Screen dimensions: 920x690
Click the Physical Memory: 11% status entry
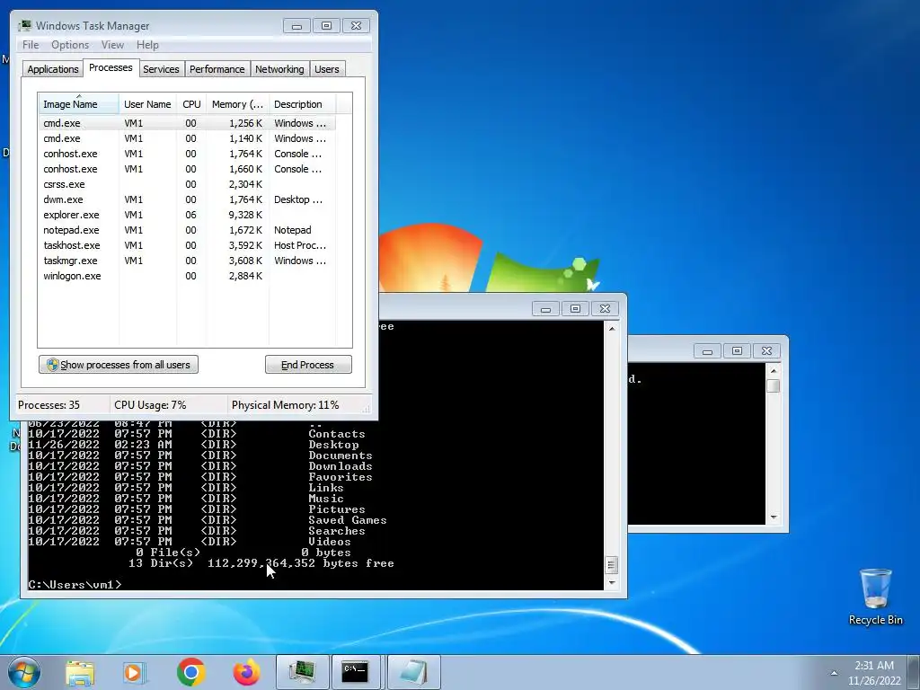[x=286, y=405]
